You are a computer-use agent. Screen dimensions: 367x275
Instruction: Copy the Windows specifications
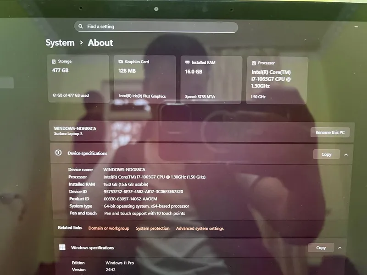[x=321, y=247]
